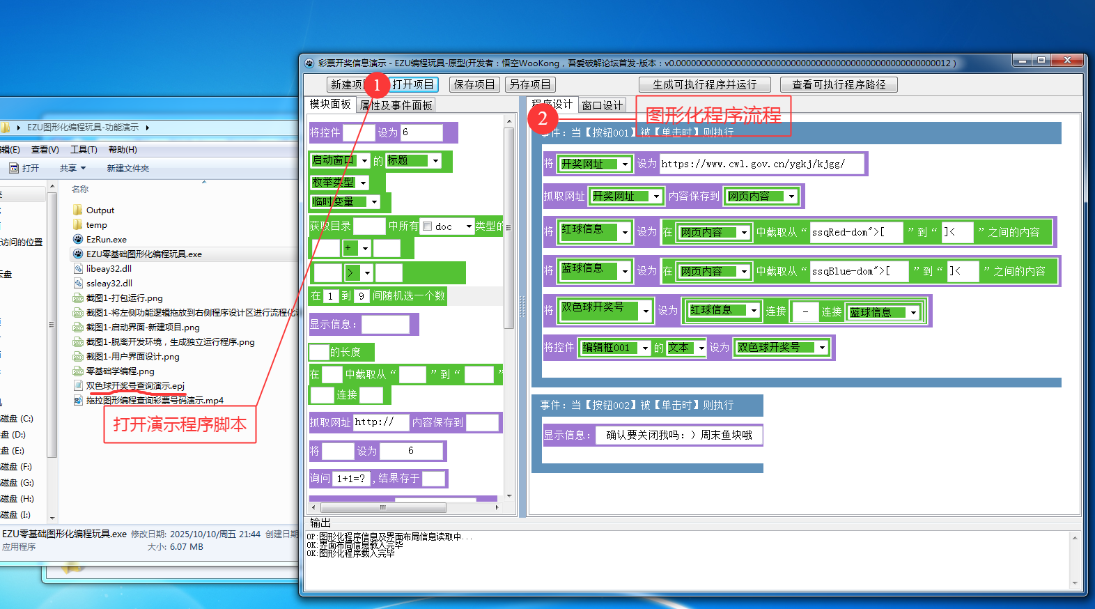Click 查看可执行程序路径 button

pos(839,84)
